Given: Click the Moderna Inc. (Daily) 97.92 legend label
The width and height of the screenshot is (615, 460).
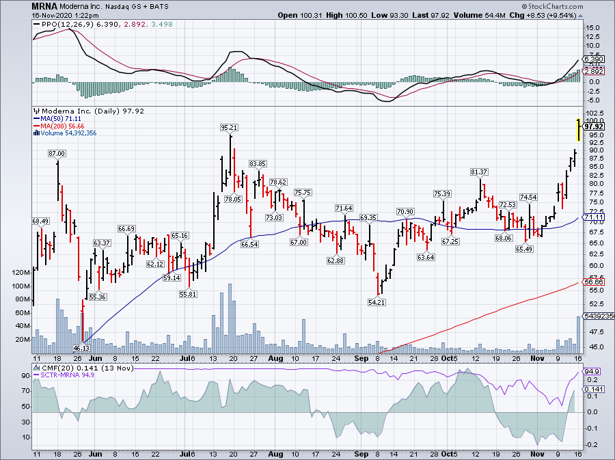Looking at the screenshot, I should (93, 111).
